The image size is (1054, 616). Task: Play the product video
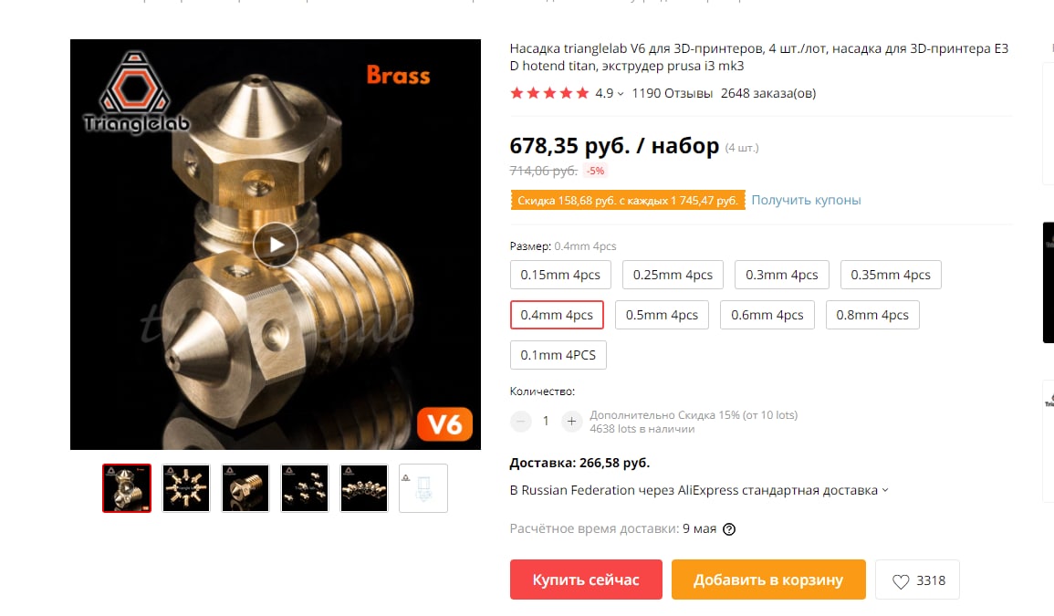[276, 245]
